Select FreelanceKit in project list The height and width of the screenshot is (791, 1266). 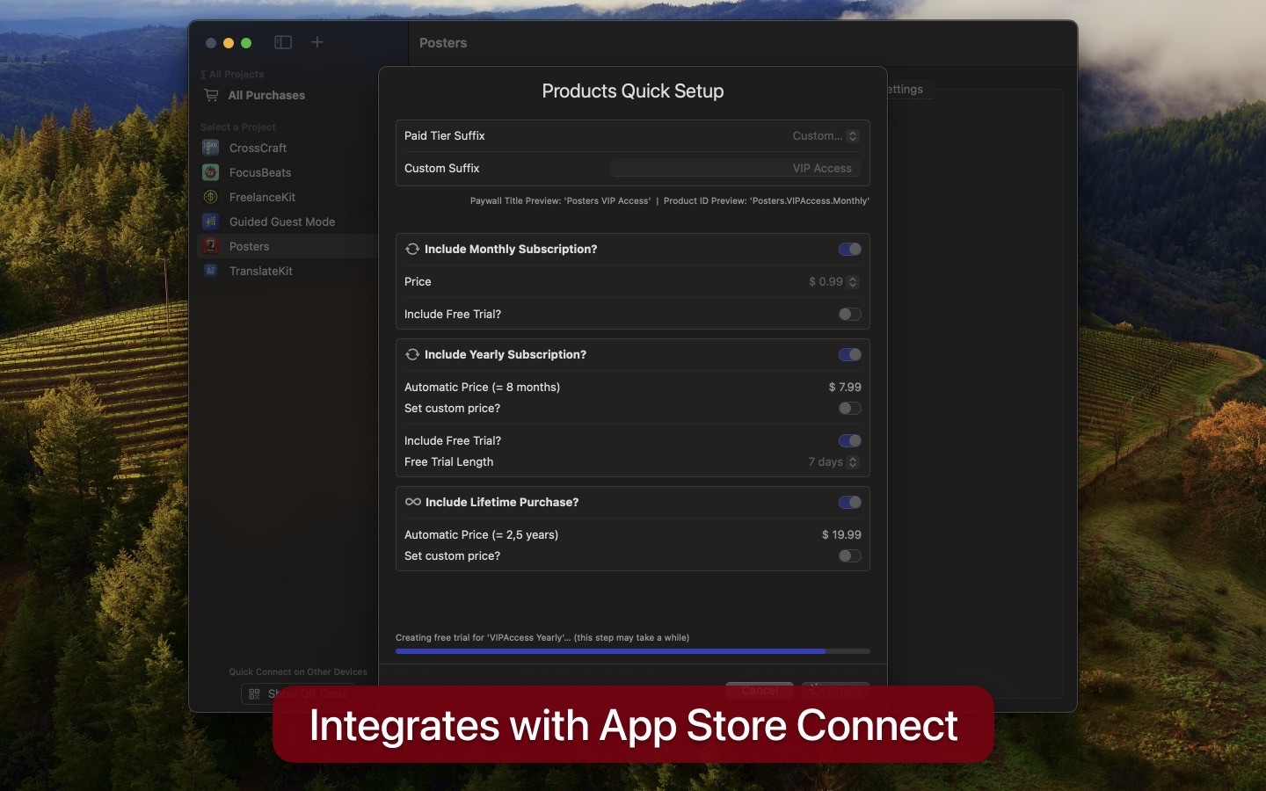[x=262, y=197]
